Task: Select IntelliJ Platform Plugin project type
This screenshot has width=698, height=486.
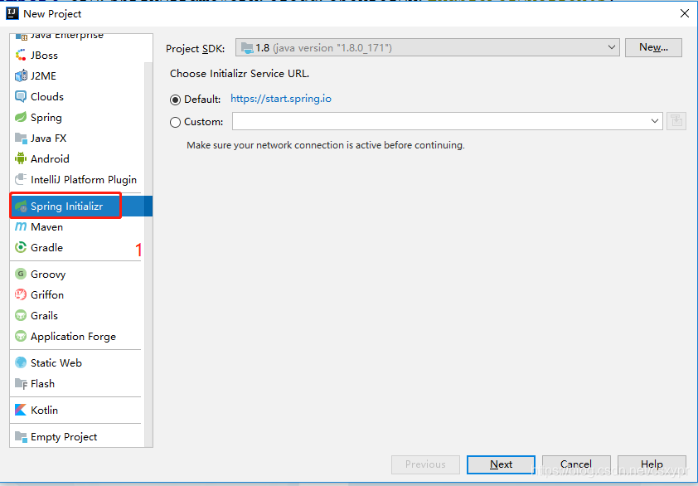Action: coord(77,179)
